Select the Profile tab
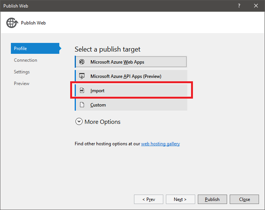265x210 pixels. pos(35,48)
